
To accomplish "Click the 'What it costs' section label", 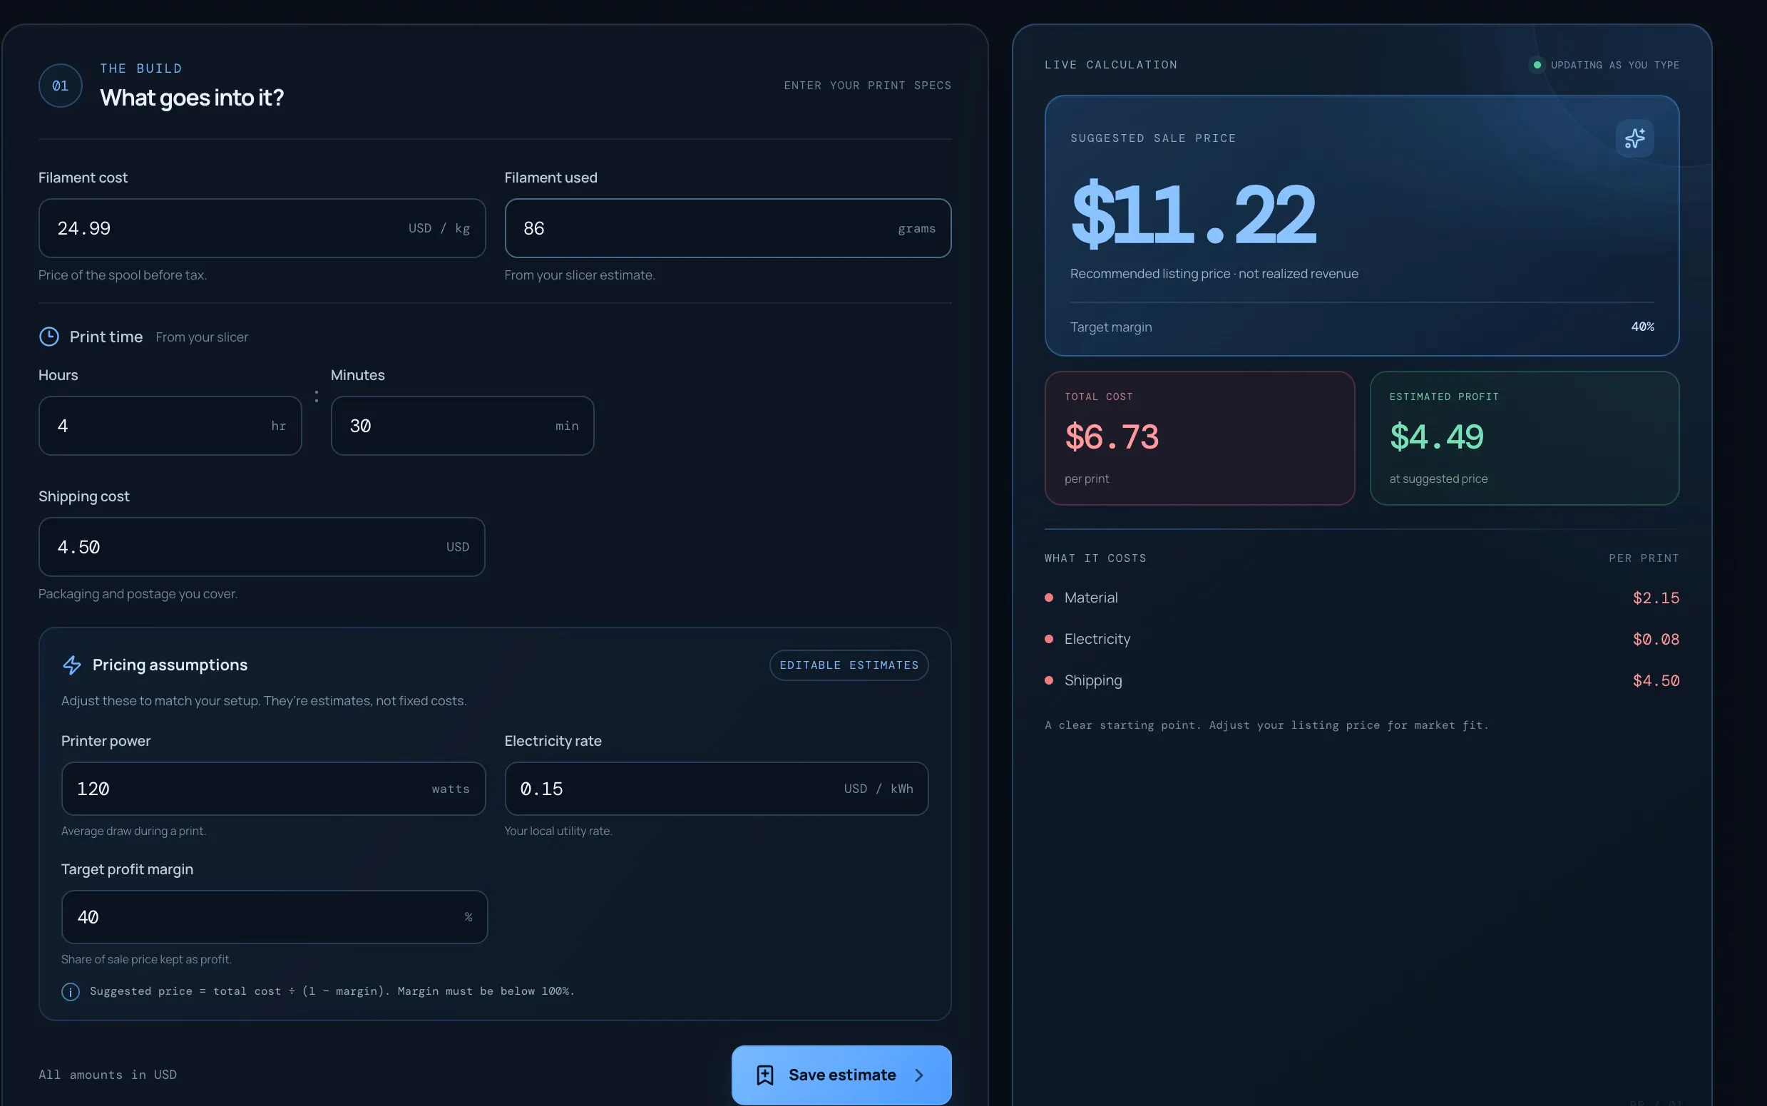I will click(1095, 558).
